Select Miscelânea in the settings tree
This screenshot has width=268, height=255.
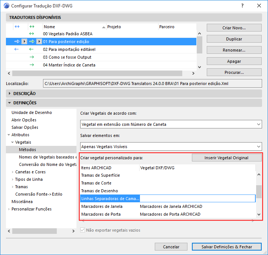(x=22, y=202)
